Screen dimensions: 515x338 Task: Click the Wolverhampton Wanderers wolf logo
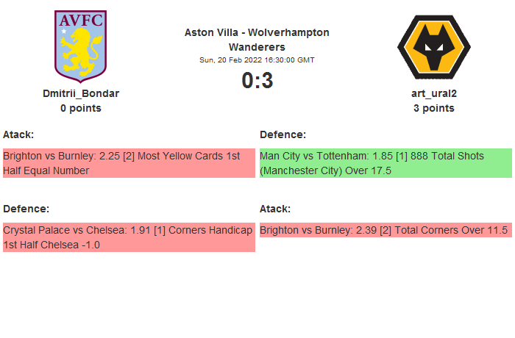click(433, 46)
